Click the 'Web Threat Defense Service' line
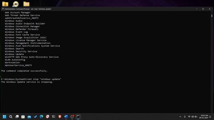Viewport: 214px width, 120px height. pos(22,15)
